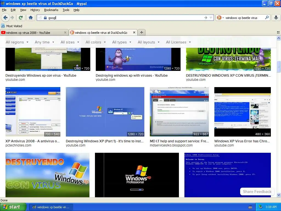Expand the All layouts filter

tap(148, 42)
